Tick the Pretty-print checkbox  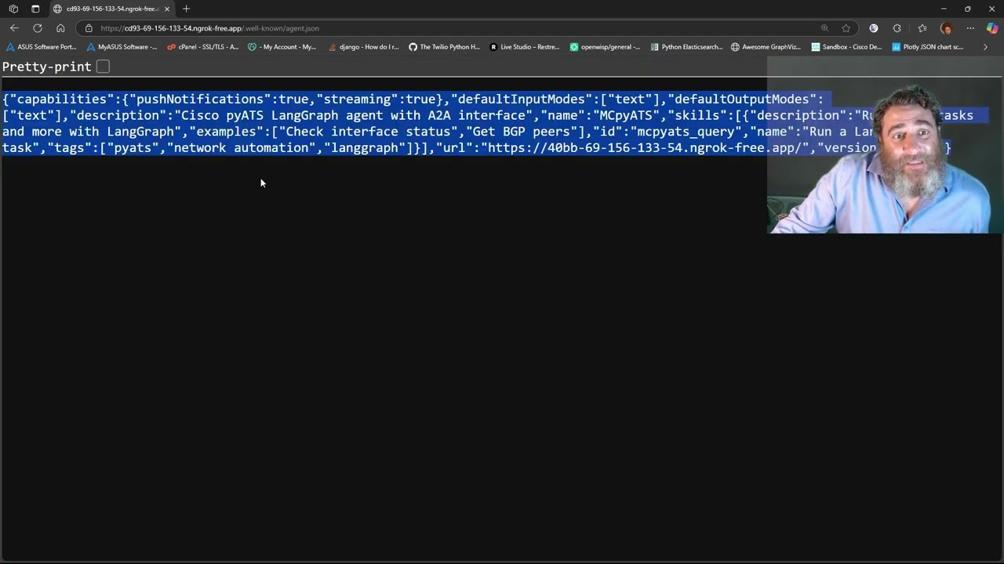103,67
